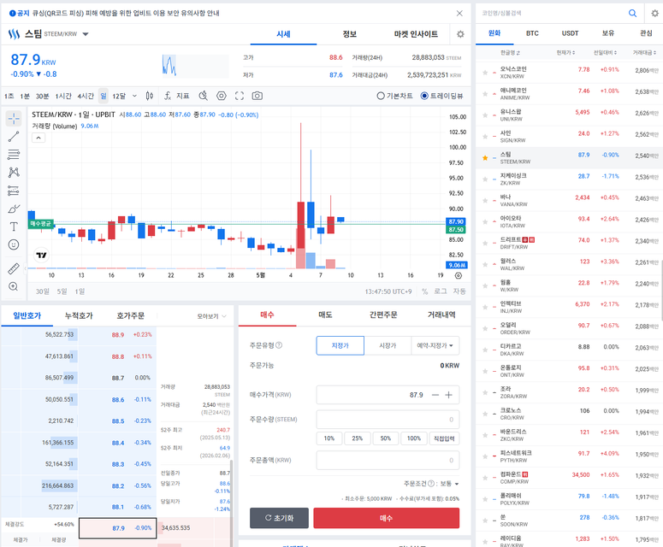Open settings gear next to Market Insight tab
This screenshot has height=547, width=663.
[460, 34]
